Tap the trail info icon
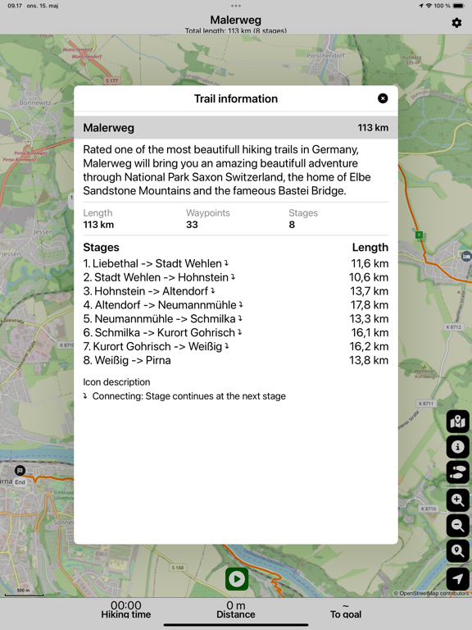The height and width of the screenshot is (630, 472). [458, 447]
